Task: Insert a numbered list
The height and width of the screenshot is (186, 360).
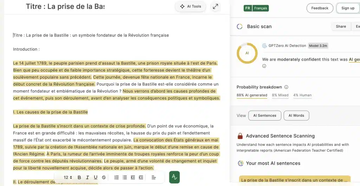Action: tap(117, 177)
